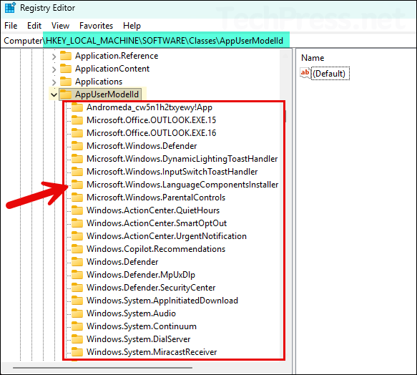Click the Windows.Defender folder icon
The image size is (417, 375).
[77, 262]
